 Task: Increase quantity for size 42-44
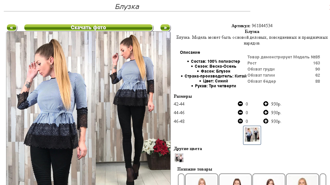(266, 104)
